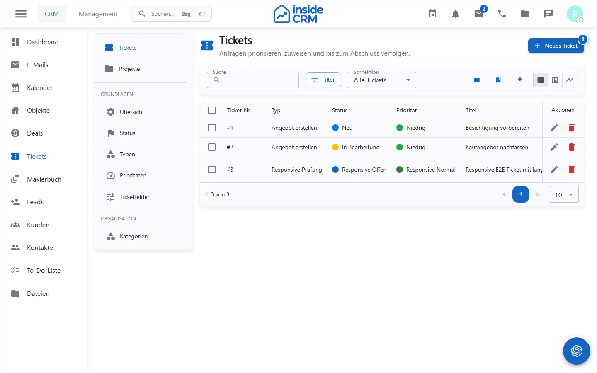This screenshot has height=373, width=597.
Task: Open the mail inbox with badge 2
Action: [479, 14]
